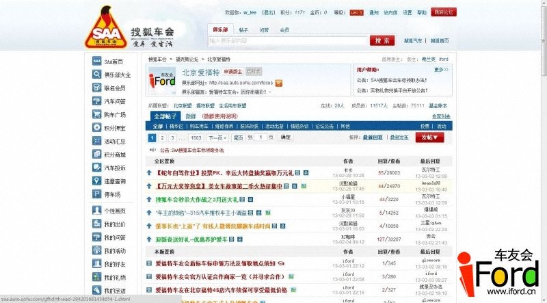This screenshot has width=547, height=303.
Task: Switch search scope to 俱乐部 tab
Action: pyautogui.click(x=220, y=29)
